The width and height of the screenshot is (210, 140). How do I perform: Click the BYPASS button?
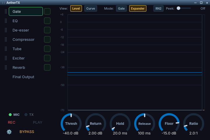point(27,132)
